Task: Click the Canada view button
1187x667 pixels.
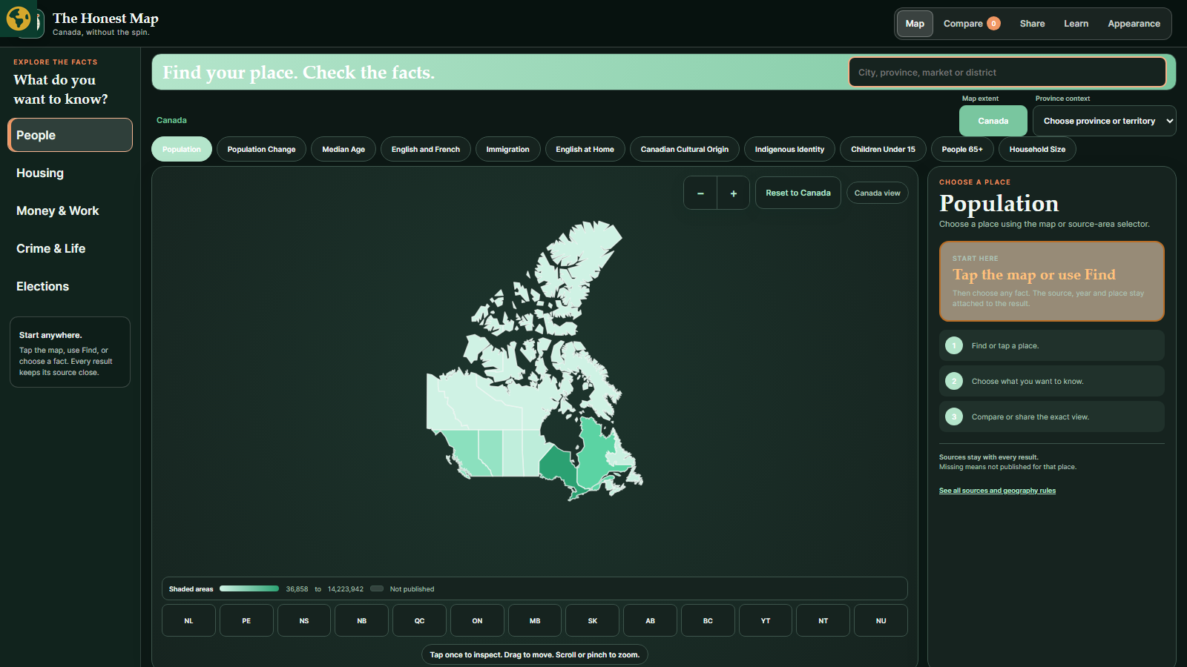Action: coord(877,193)
